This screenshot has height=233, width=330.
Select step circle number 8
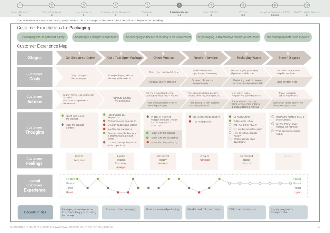tap(243, 5)
